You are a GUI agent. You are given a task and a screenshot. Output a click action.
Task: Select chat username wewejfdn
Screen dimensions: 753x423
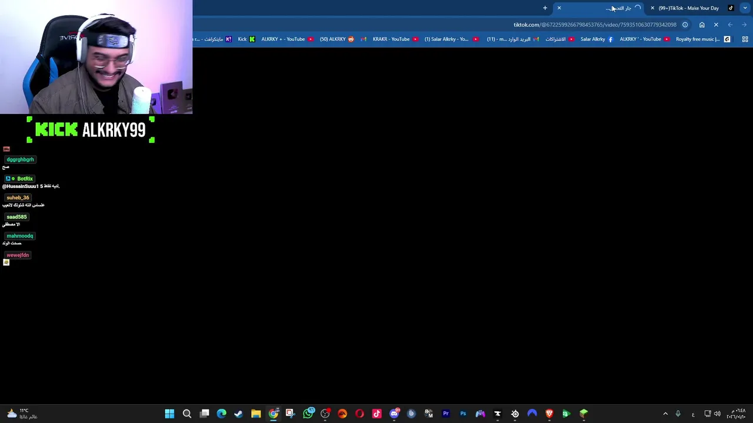[18, 255]
